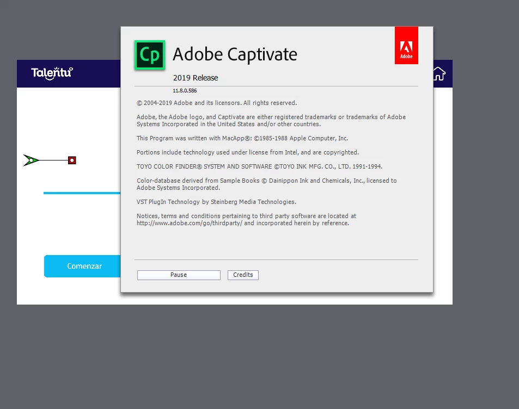Click the Pause button in the About dialog
The image size is (519, 409).
click(179, 275)
